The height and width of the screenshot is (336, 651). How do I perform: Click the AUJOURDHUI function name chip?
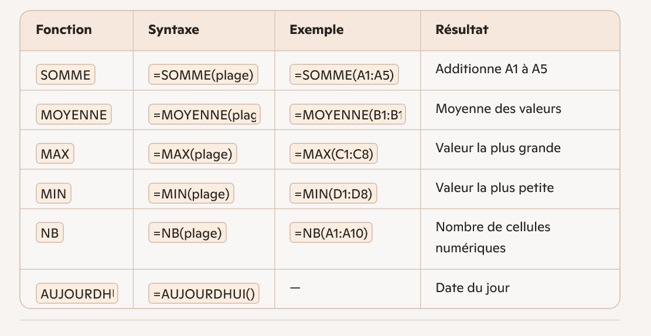[x=77, y=294]
